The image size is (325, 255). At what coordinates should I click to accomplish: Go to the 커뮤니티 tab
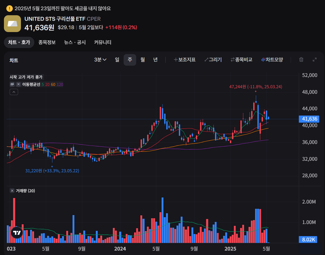click(x=103, y=42)
